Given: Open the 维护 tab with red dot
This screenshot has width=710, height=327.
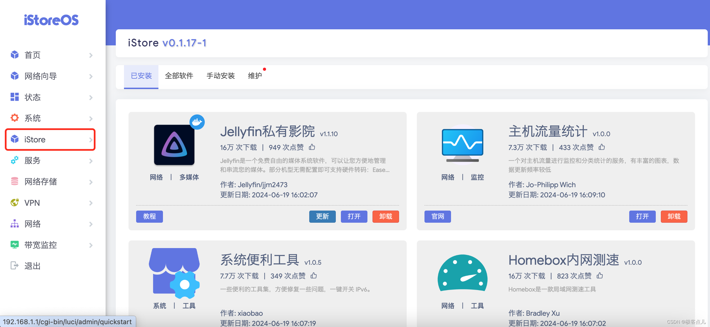Looking at the screenshot, I should [x=255, y=76].
